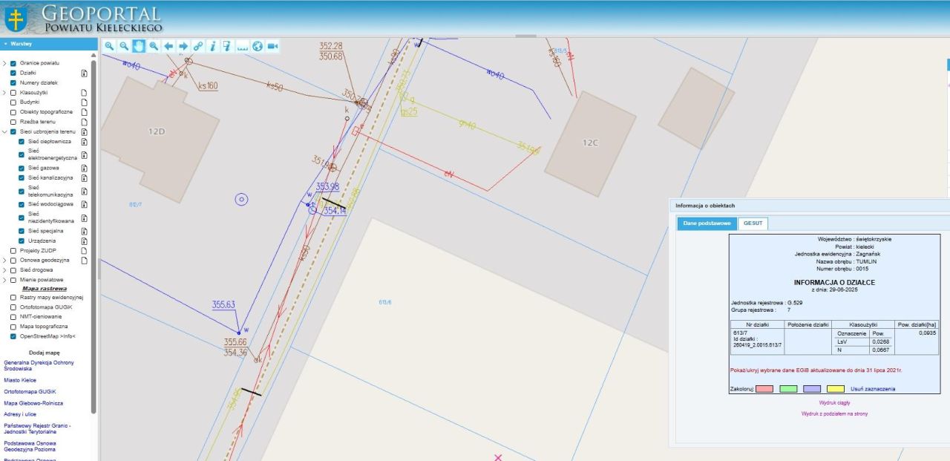Screen dimensions: 950x461
Task: Enable the Rzeźba terenu checkbox
Action: point(13,122)
